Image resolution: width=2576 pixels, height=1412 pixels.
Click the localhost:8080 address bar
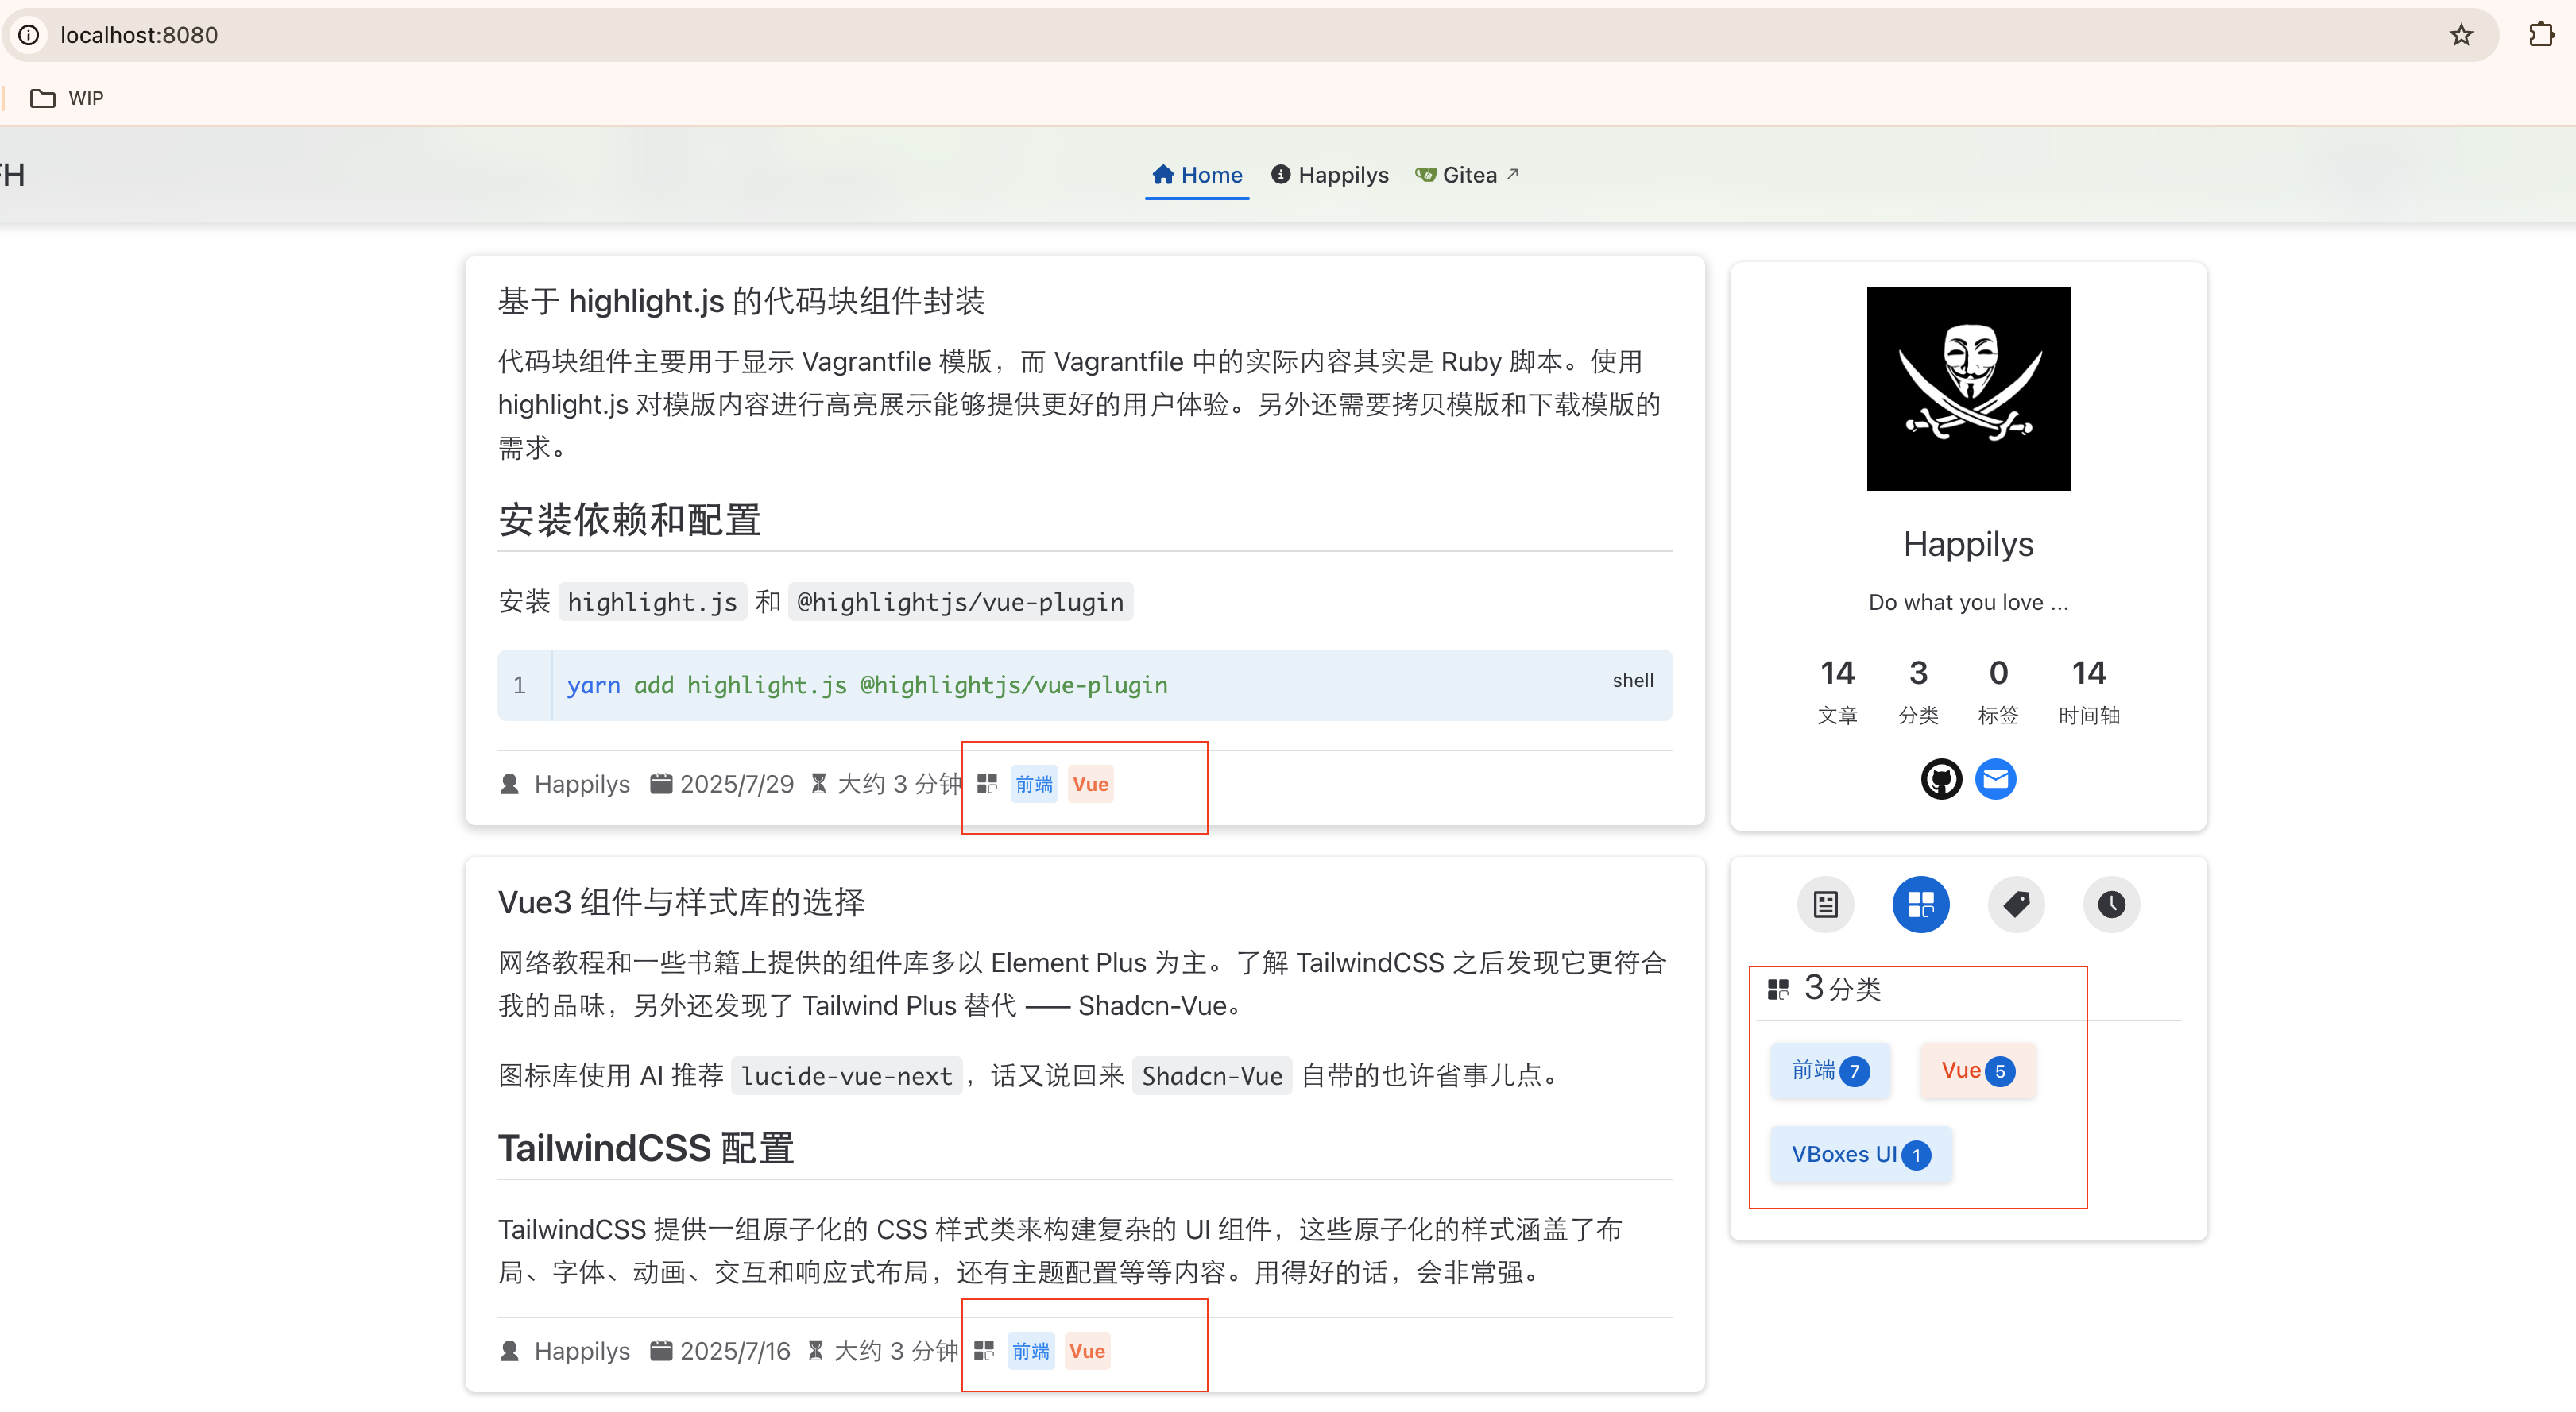click(139, 34)
